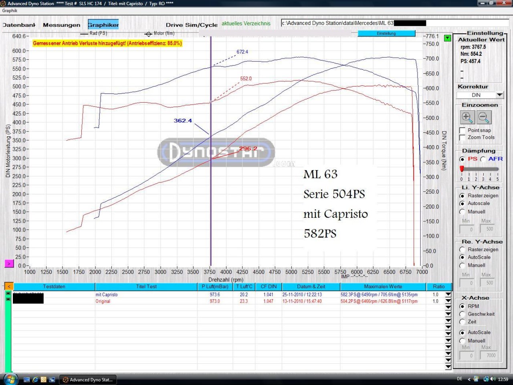Click the Einstellung button above the chart
The height and width of the screenshot is (385, 513).
pyautogui.click(x=386, y=34)
